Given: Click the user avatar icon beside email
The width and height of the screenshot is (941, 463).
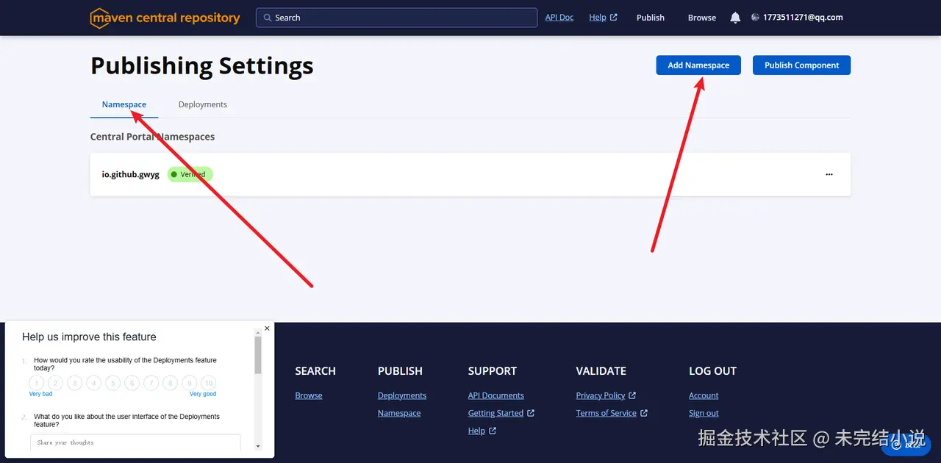Looking at the screenshot, I should (755, 18).
